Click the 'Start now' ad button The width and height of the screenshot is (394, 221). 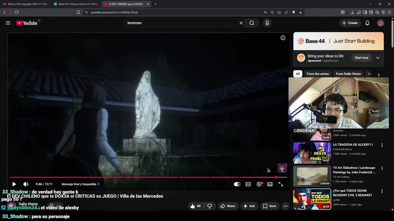pyautogui.click(x=361, y=58)
